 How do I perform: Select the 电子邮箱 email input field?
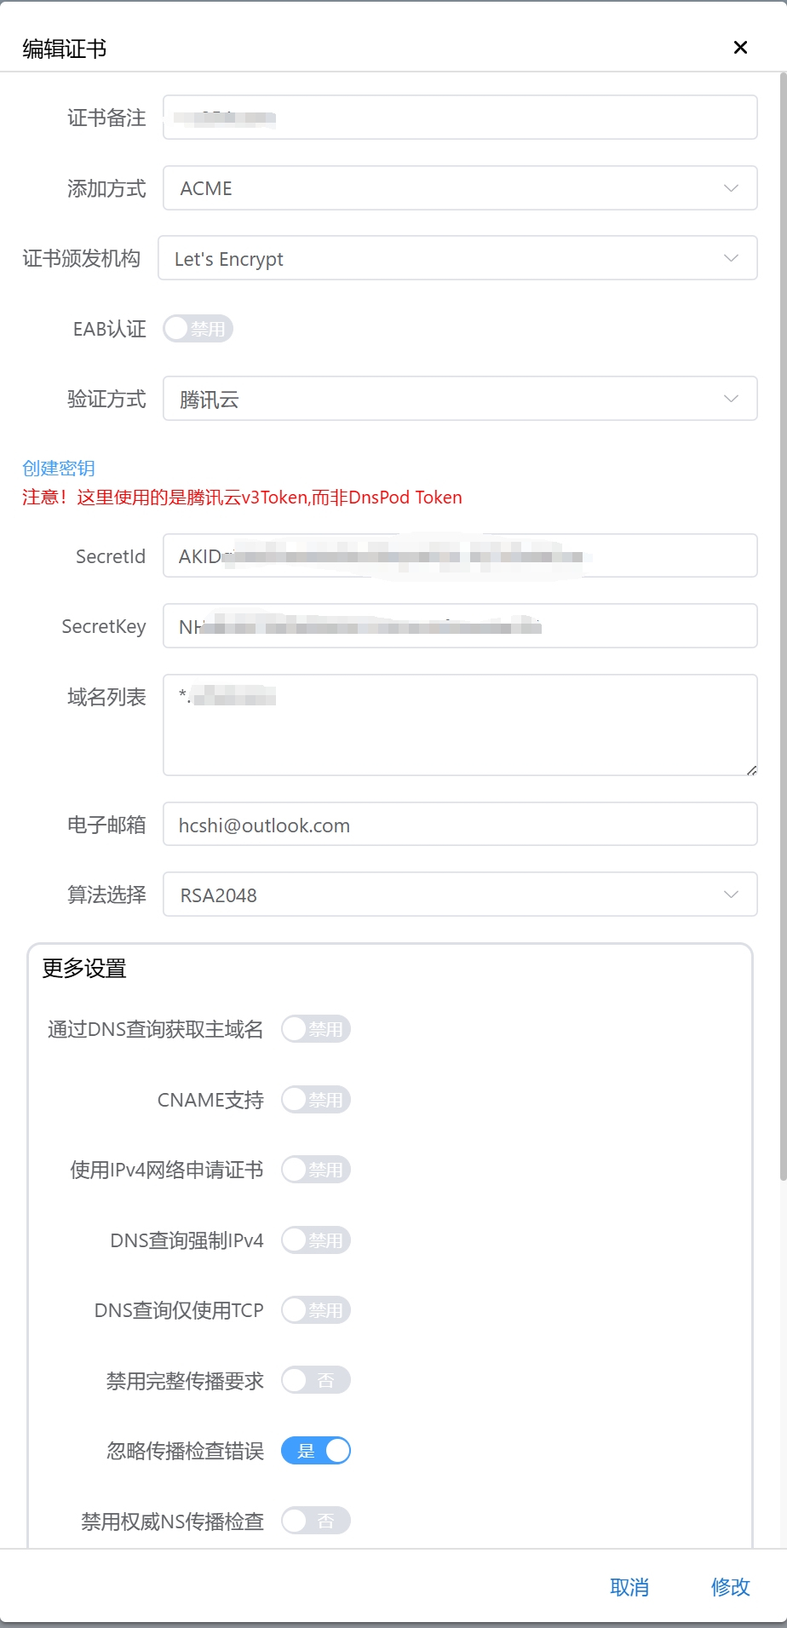[460, 824]
